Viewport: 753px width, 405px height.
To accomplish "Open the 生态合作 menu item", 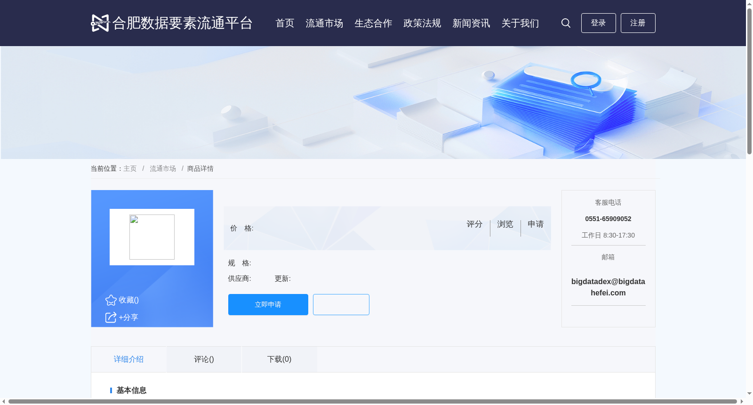I will (373, 23).
